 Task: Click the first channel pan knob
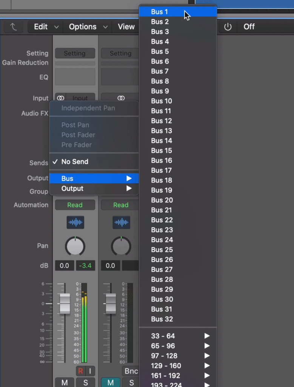pyautogui.click(x=75, y=246)
